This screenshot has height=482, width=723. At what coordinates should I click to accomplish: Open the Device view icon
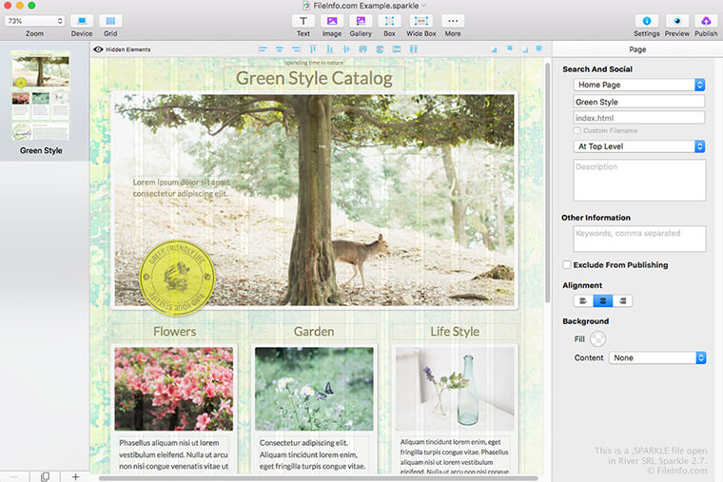(82, 21)
